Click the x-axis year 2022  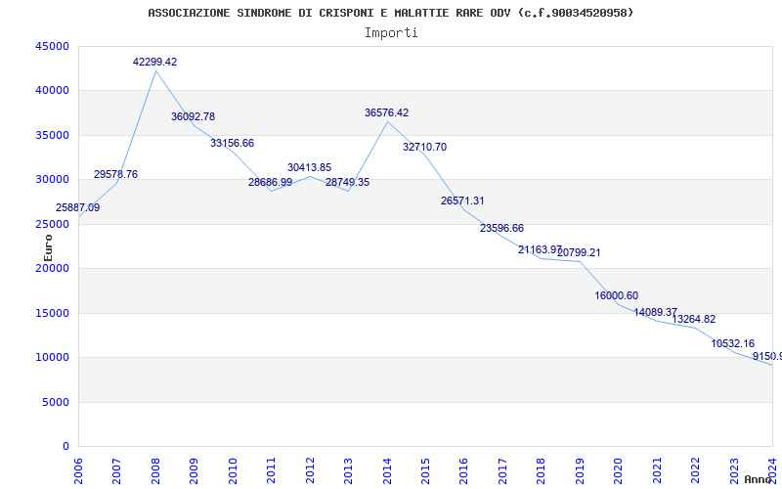(695, 470)
